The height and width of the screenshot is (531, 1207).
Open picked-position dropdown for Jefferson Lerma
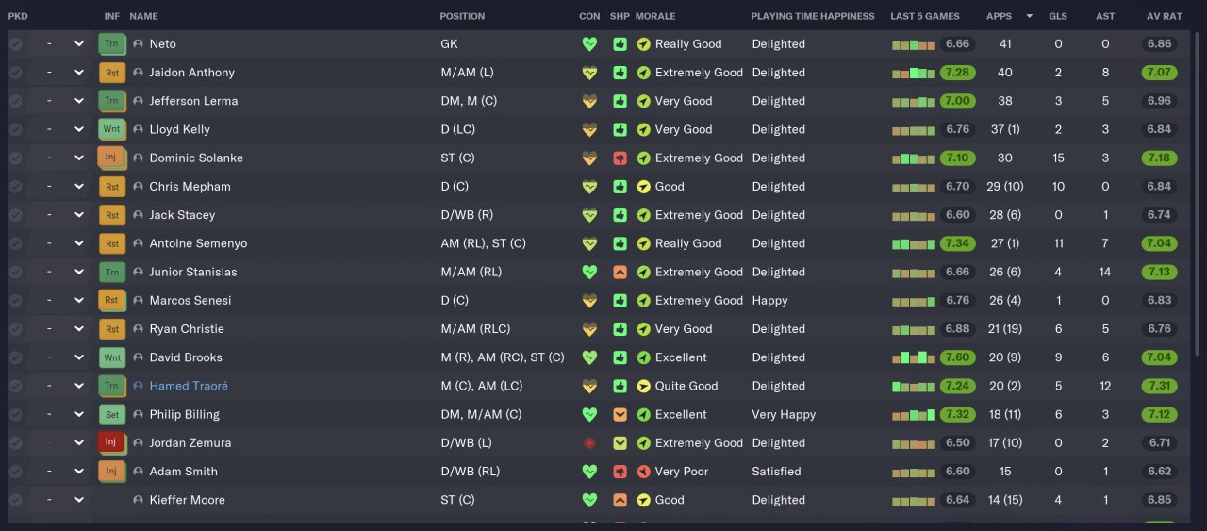point(79,101)
